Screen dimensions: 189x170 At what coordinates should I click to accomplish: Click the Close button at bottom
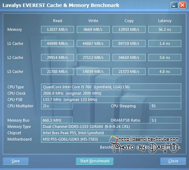(173, 161)
